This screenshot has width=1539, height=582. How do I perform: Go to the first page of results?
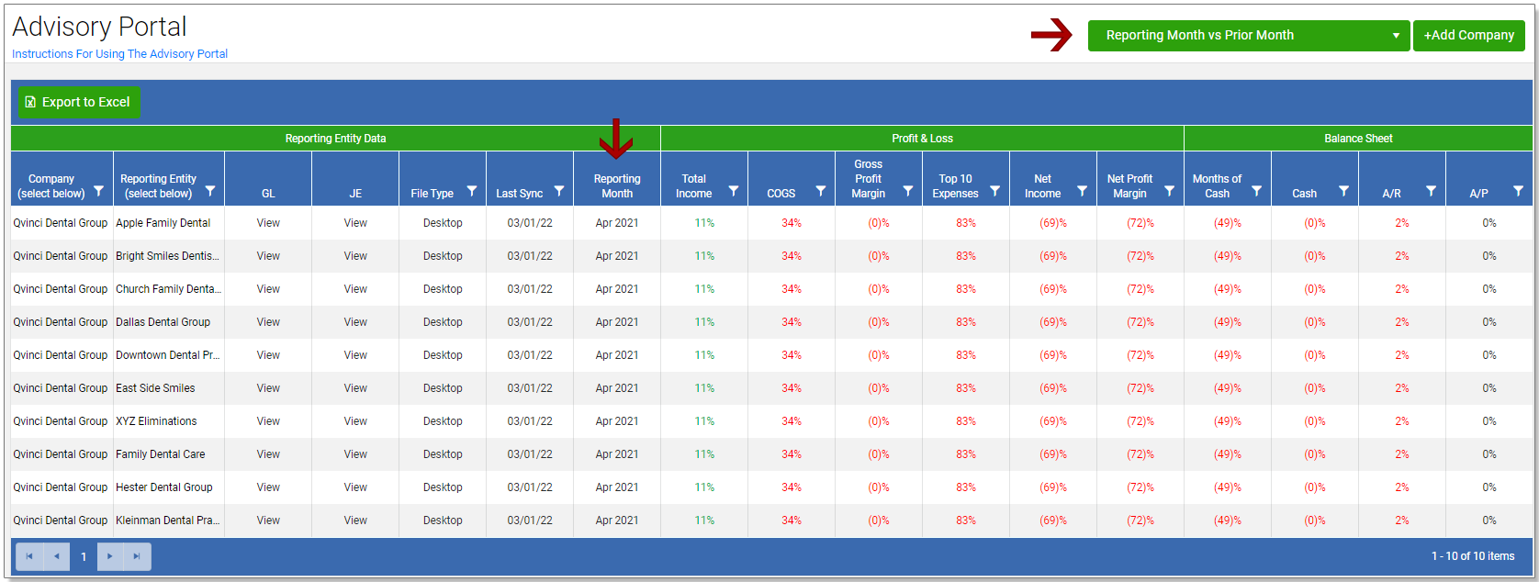tap(29, 556)
